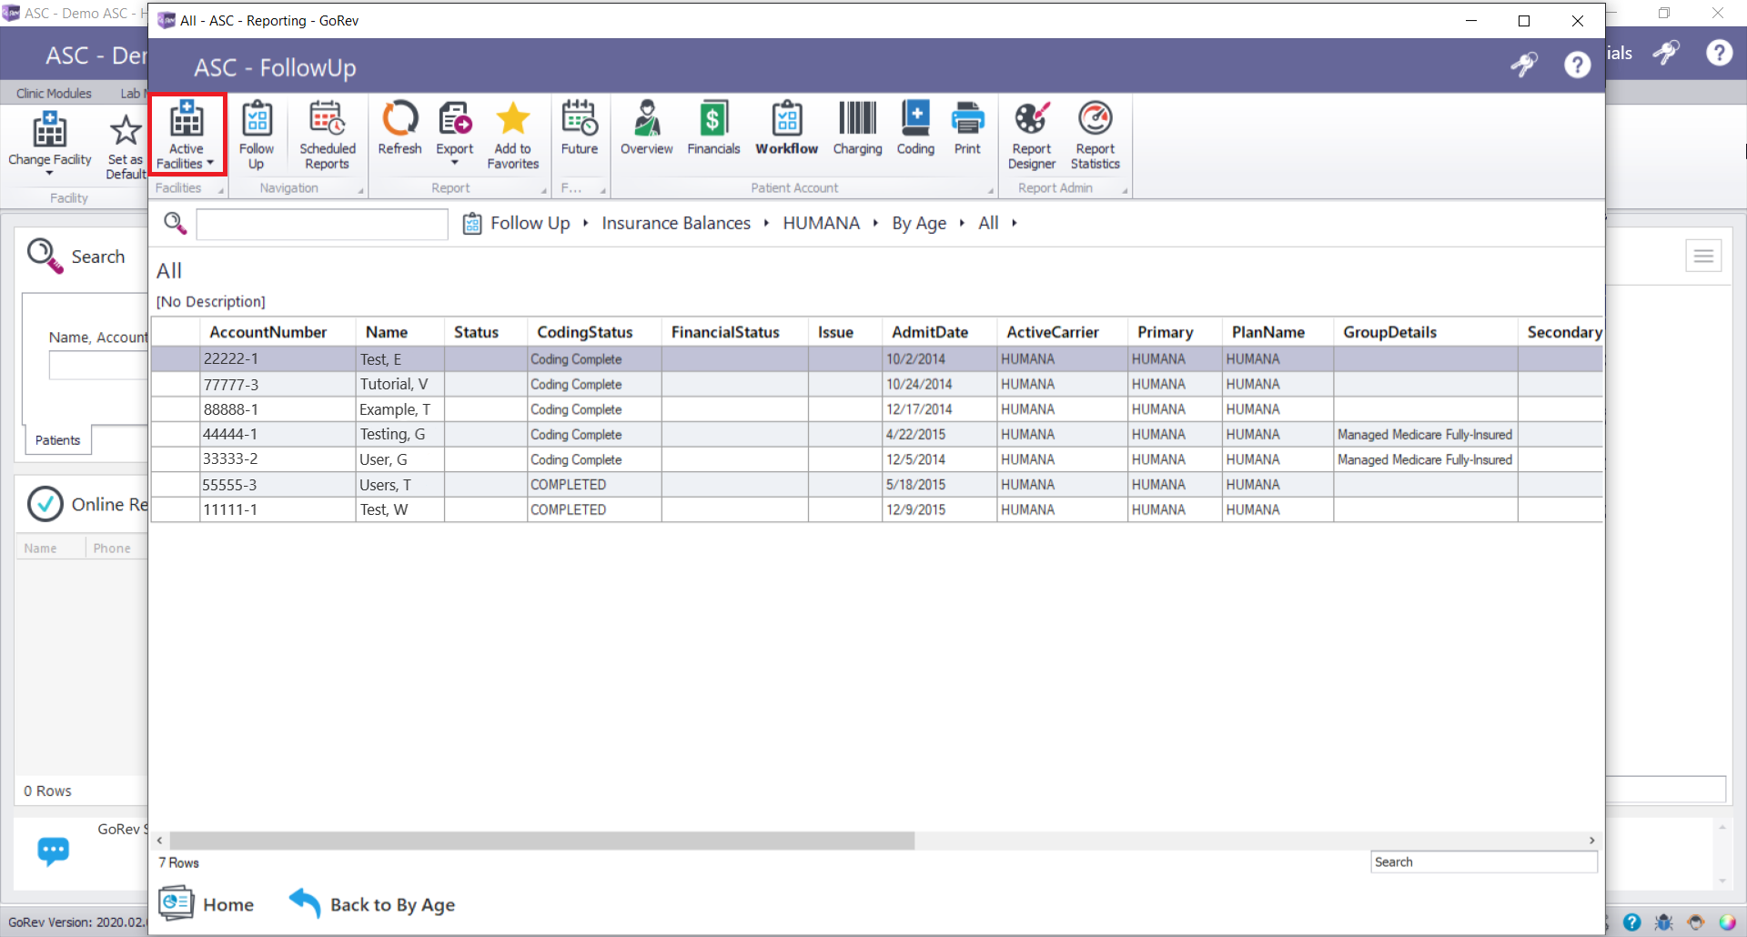Select the All breadcrumb item

click(x=988, y=223)
